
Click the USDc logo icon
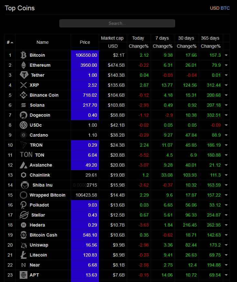pyautogui.click(x=24, y=125)
